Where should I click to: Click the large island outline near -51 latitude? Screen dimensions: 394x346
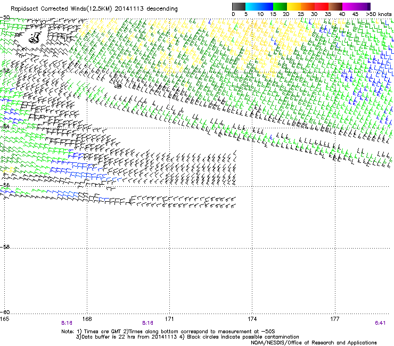(x=35, y=38)
